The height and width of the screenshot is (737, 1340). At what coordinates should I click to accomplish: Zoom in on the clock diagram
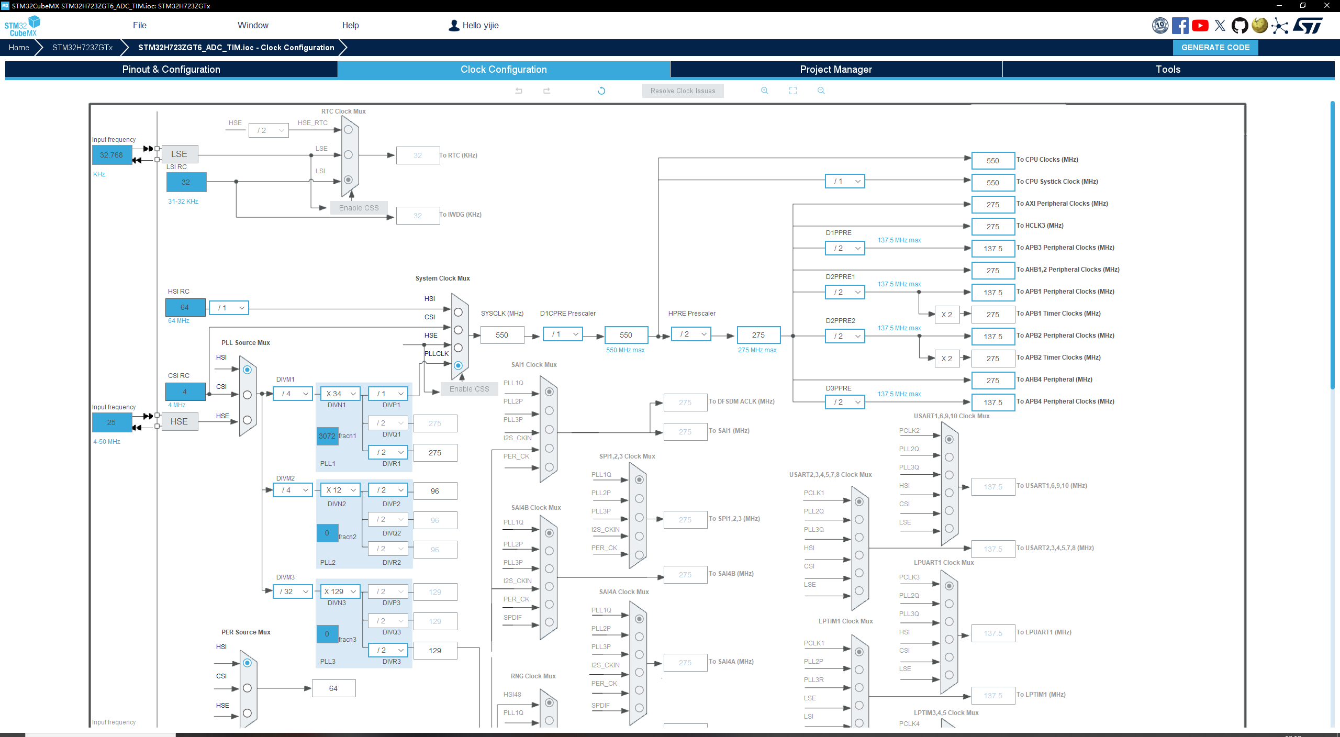tap(765, 91)
